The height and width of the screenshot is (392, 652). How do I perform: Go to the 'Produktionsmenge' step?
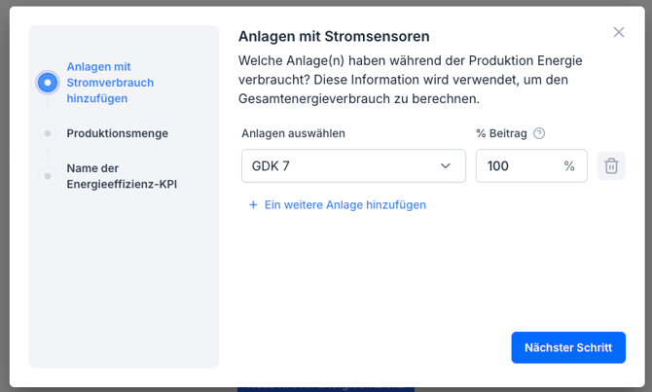click(117, 133)
